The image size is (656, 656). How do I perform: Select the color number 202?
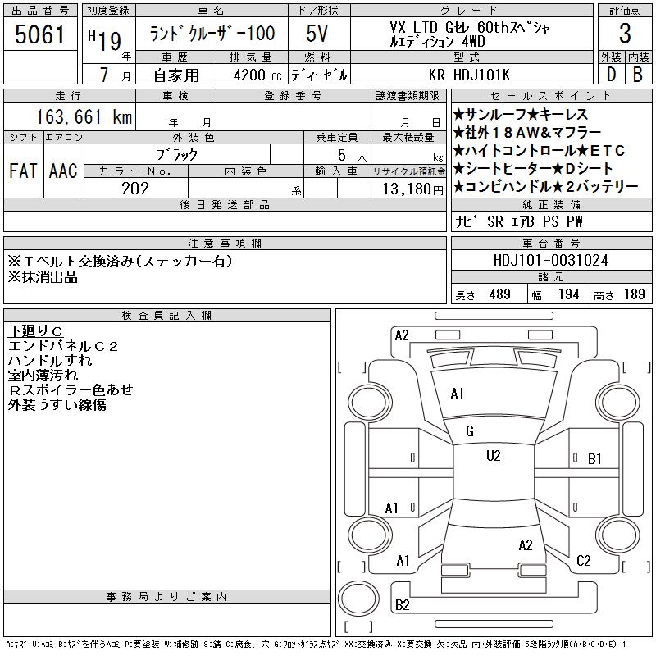tap(135, 189)
